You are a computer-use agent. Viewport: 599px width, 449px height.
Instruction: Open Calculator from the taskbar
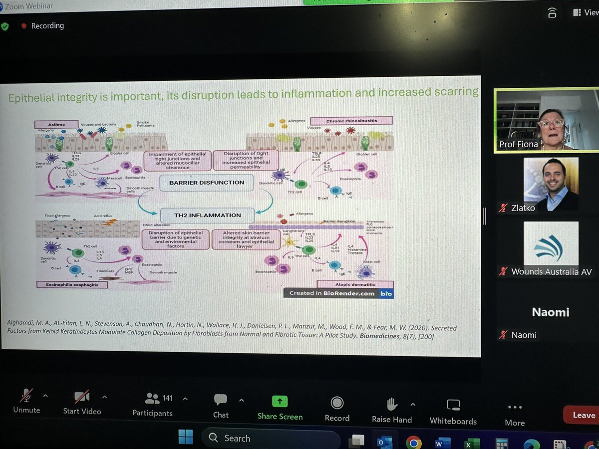pyautogui.click(x=502, y=444)
